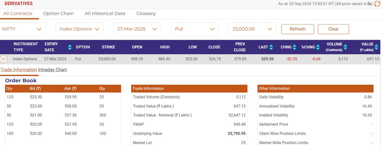Image resolution: width=382 pixels, height=146 pixels.
Task: Sort by Value column arrows icon
Action: (377, 47)
